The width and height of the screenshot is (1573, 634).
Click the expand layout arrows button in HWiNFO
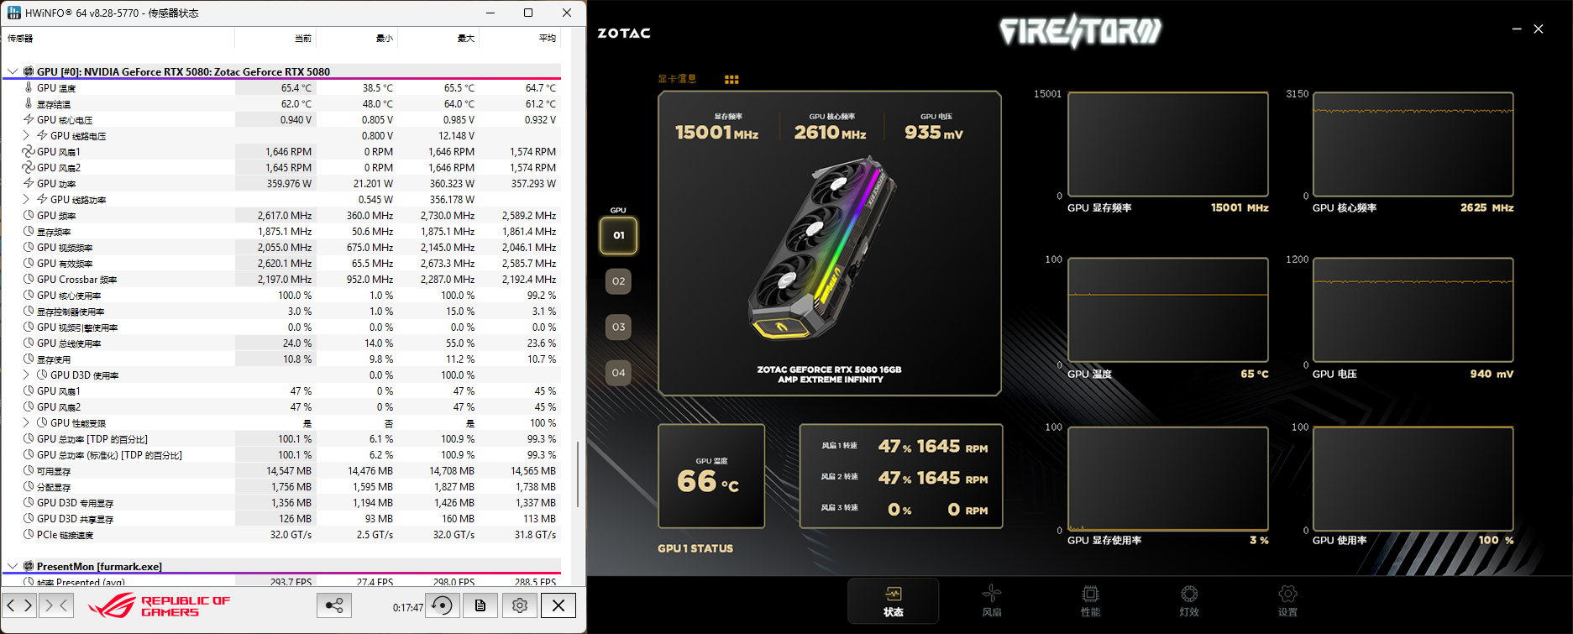19,605
